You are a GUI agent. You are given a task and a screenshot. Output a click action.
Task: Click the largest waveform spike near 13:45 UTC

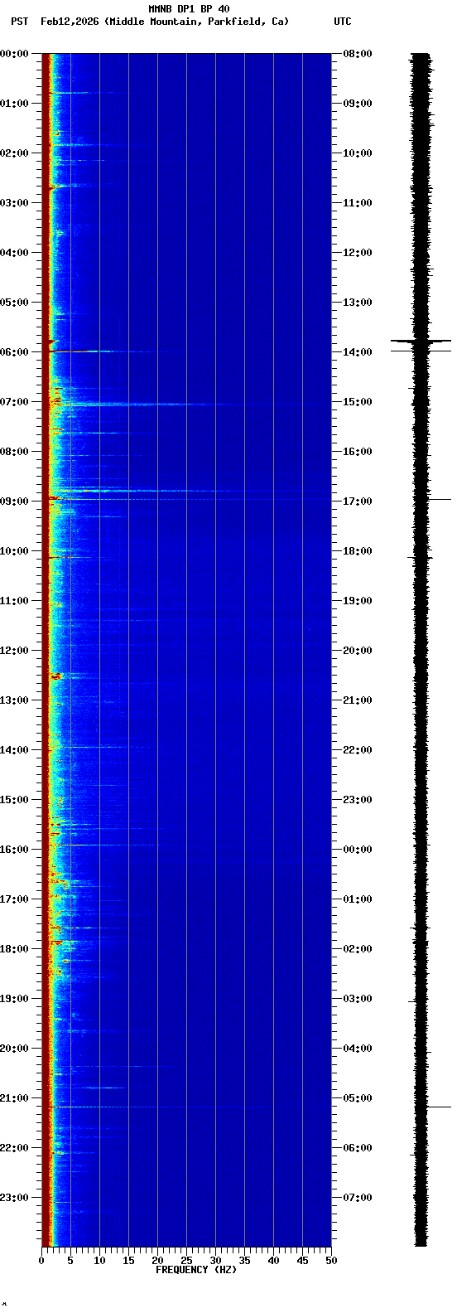(x=421, y=341)
